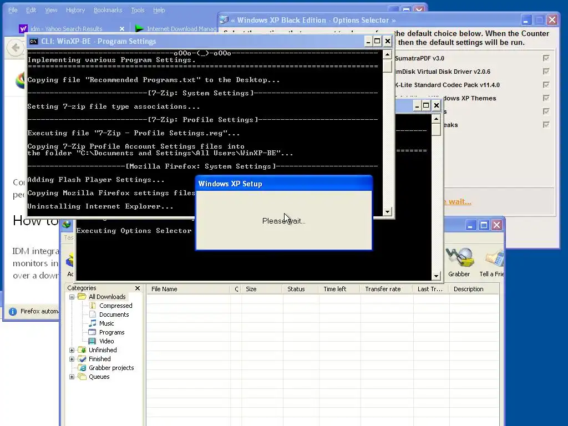This screenshot has width=568, height=426.
Task: Click scroll down arrow of rear console window
Action: [x=436, y=276]
